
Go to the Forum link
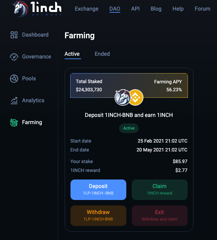[202, 9]
